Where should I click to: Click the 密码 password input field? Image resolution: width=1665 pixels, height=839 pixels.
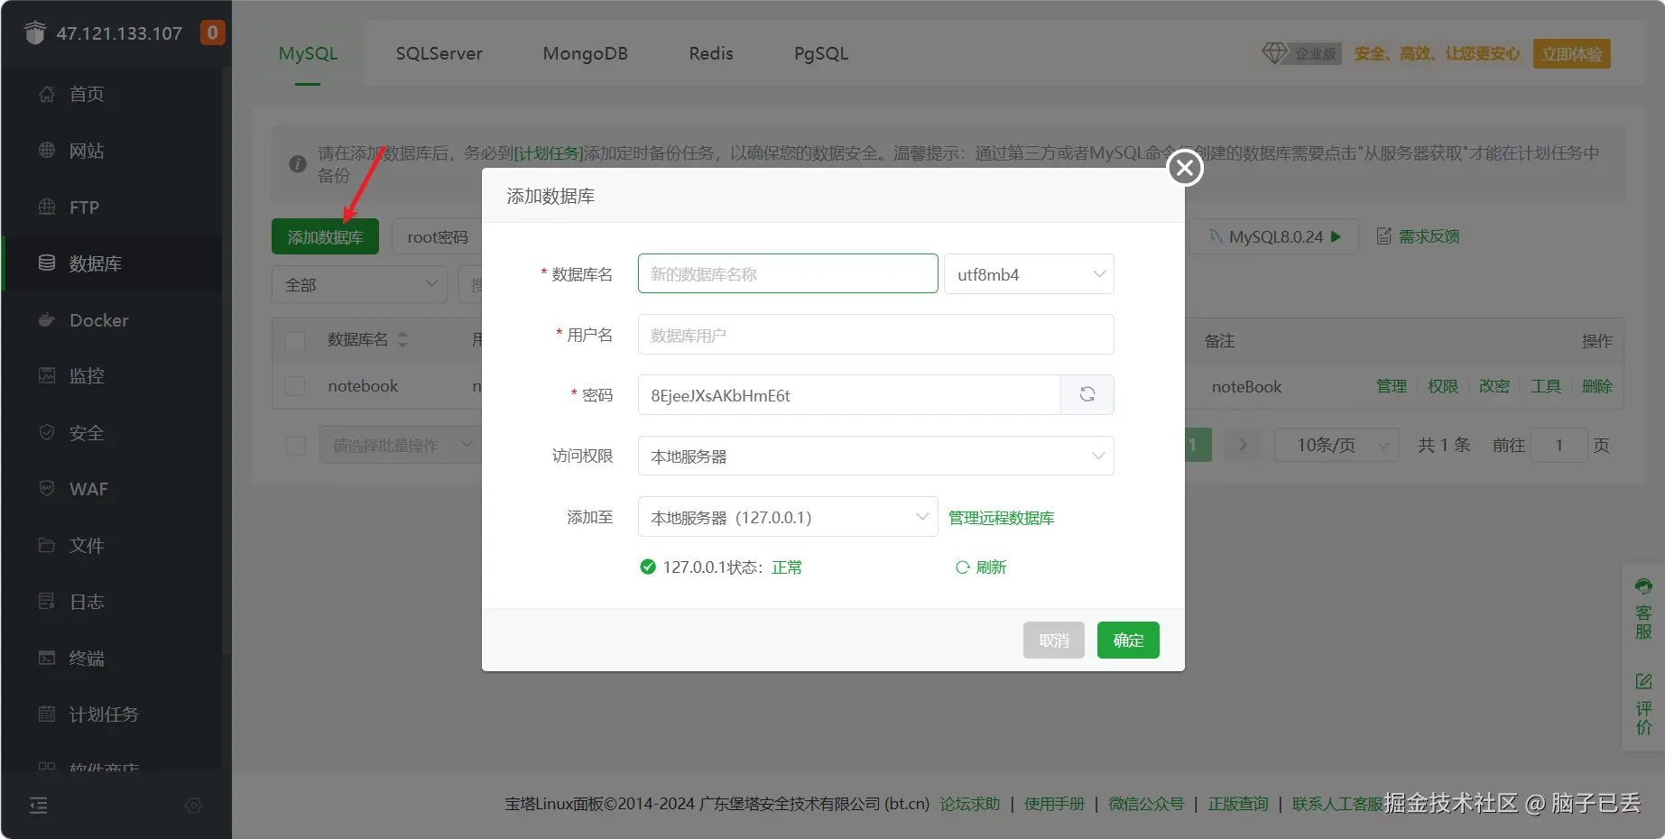click(849, 395)
